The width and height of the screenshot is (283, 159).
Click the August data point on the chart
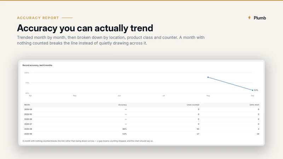tap(208, 77)
